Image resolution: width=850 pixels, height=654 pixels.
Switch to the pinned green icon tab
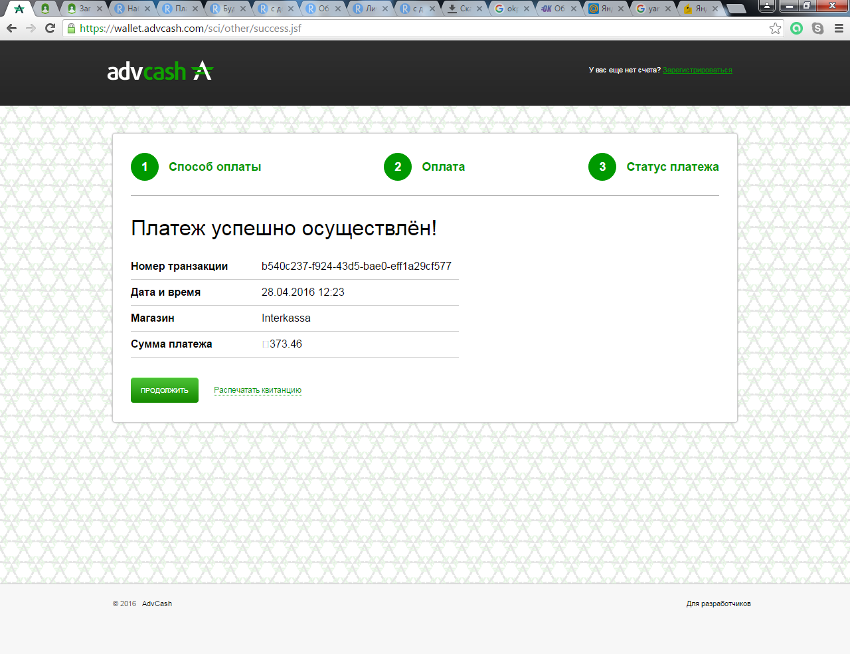coord(45,9)
